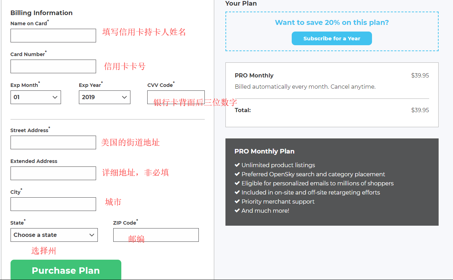Click the chevron arrow in Exp Year
The height and width of the screenshot is (280, 453).
[124, 97]
